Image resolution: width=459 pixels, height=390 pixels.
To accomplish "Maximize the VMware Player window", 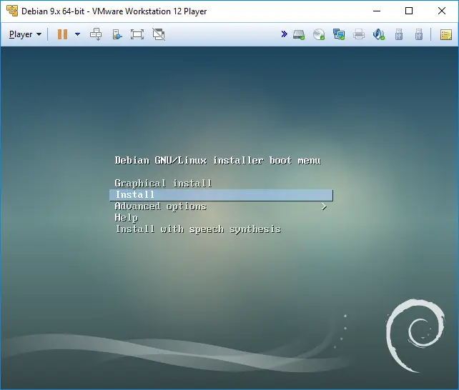I will (x=409, y=11).
